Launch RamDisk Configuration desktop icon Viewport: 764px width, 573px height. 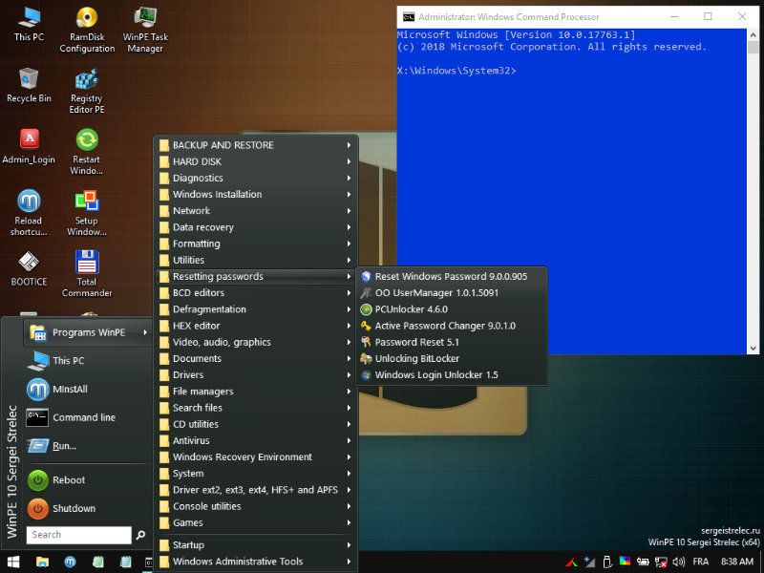click(x=87, y=30)
